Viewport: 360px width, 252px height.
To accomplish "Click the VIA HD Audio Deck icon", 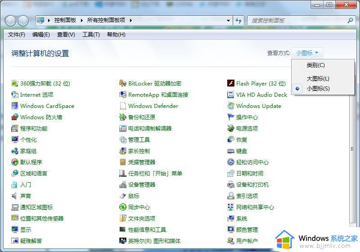I will pos(231,94).
